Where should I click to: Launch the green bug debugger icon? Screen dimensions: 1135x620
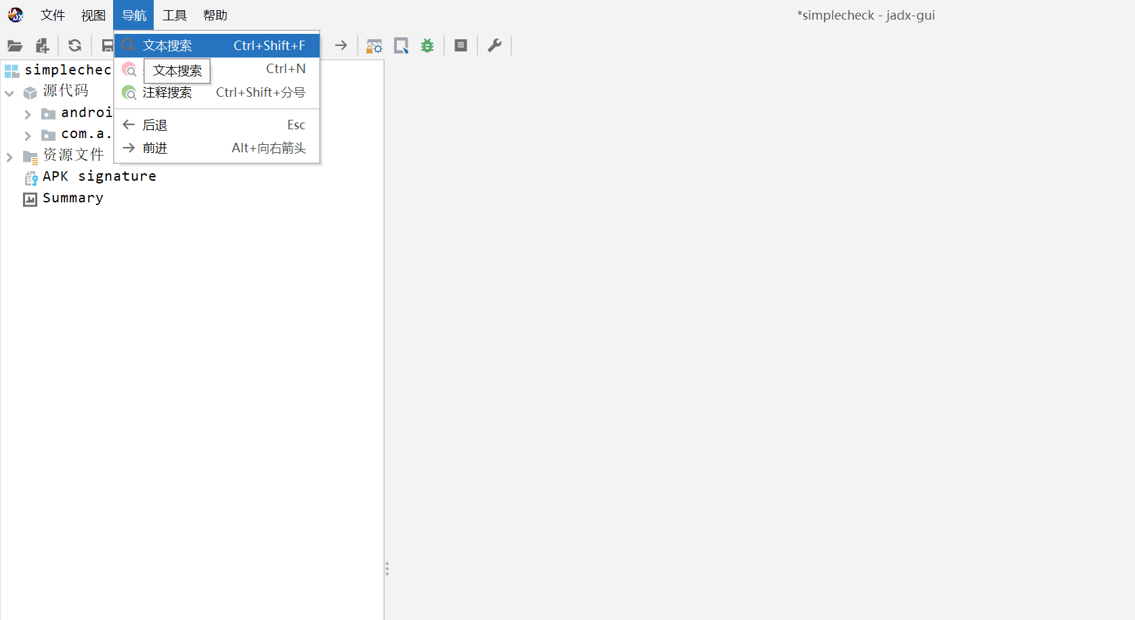click(427, 46)
